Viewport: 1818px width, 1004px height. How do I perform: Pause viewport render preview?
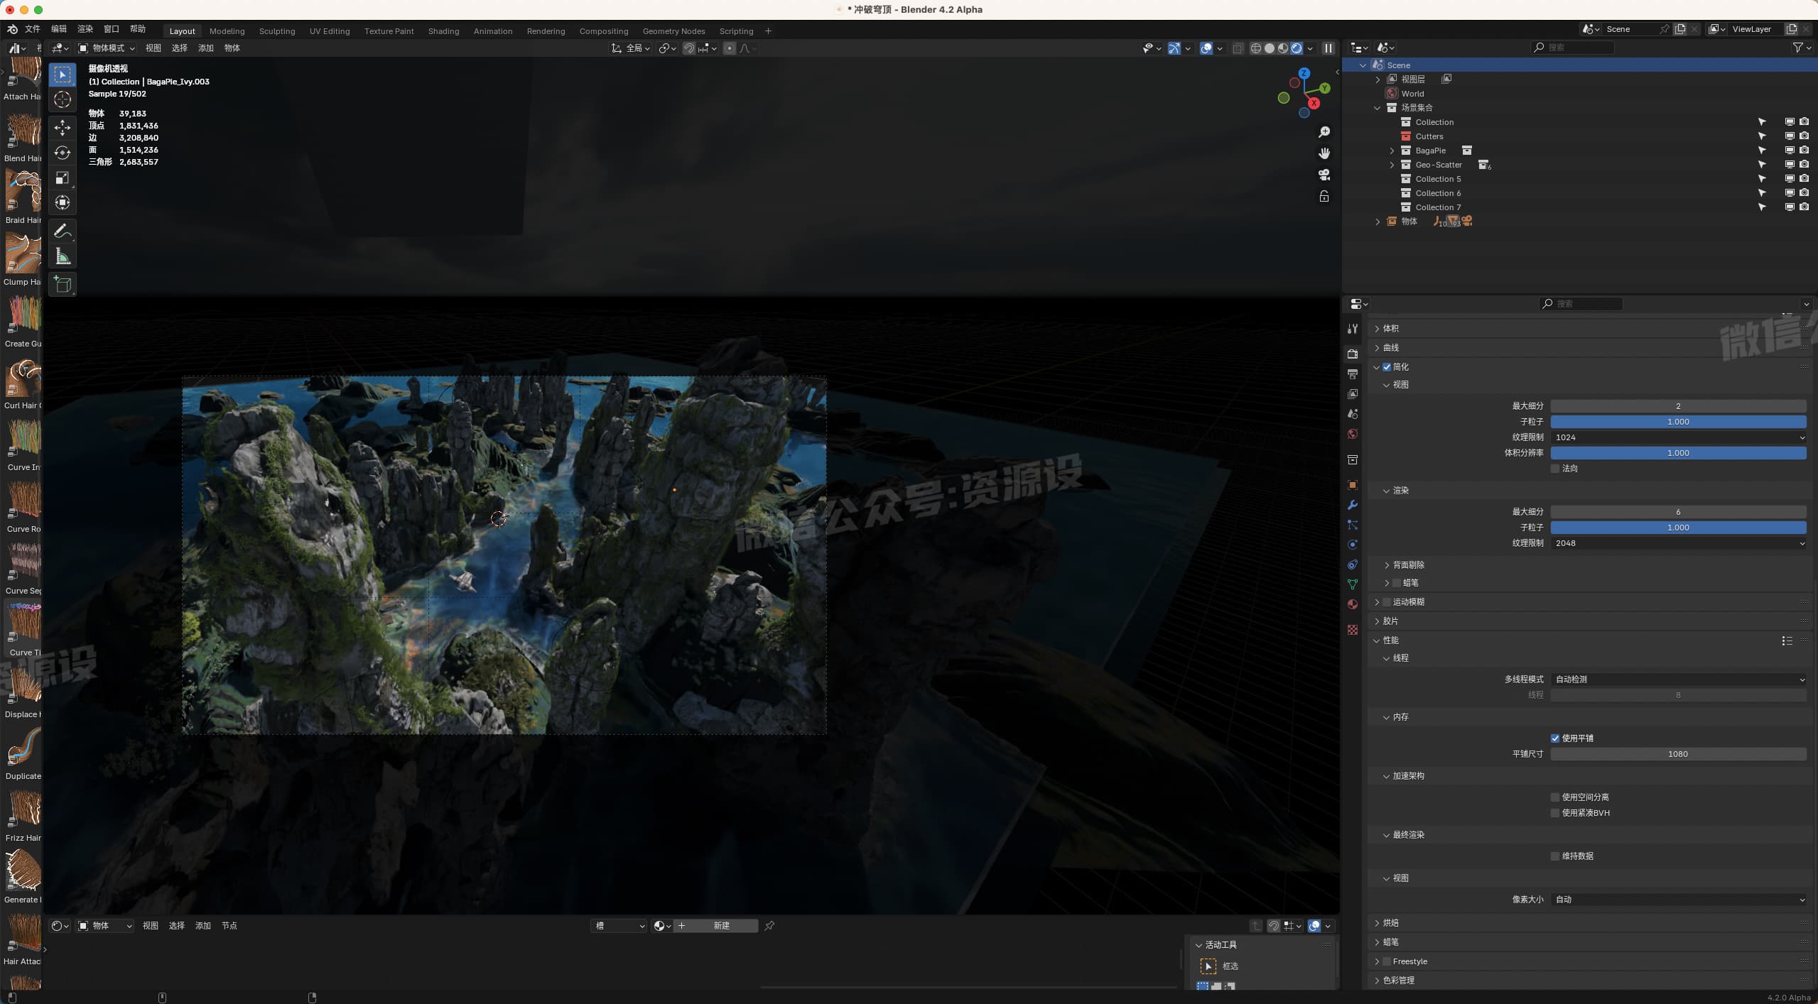1328,48
